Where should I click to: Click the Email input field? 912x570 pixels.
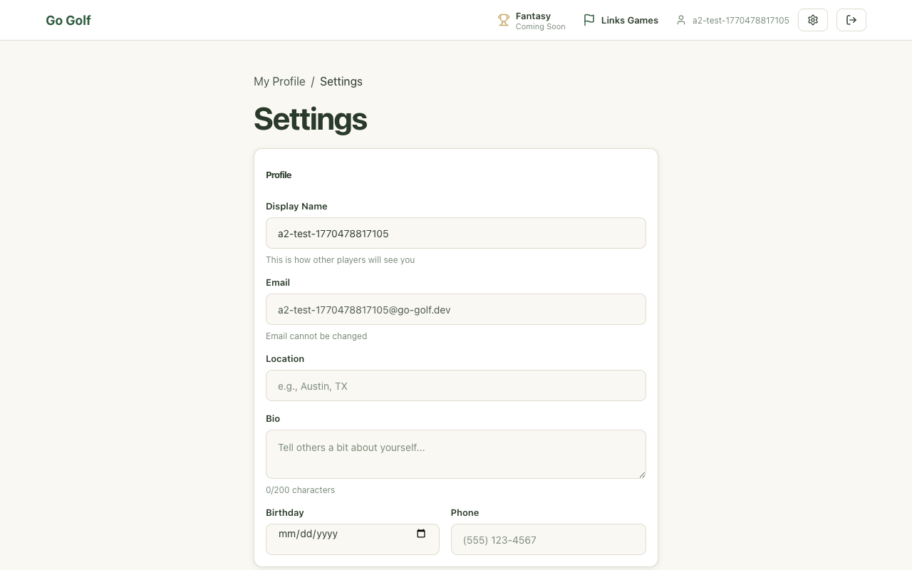click(455, 309)
